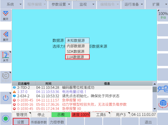
Task: Toggle the 100% 手动 manual speed button
Action: pyautogui.click(x=163, y=15)
